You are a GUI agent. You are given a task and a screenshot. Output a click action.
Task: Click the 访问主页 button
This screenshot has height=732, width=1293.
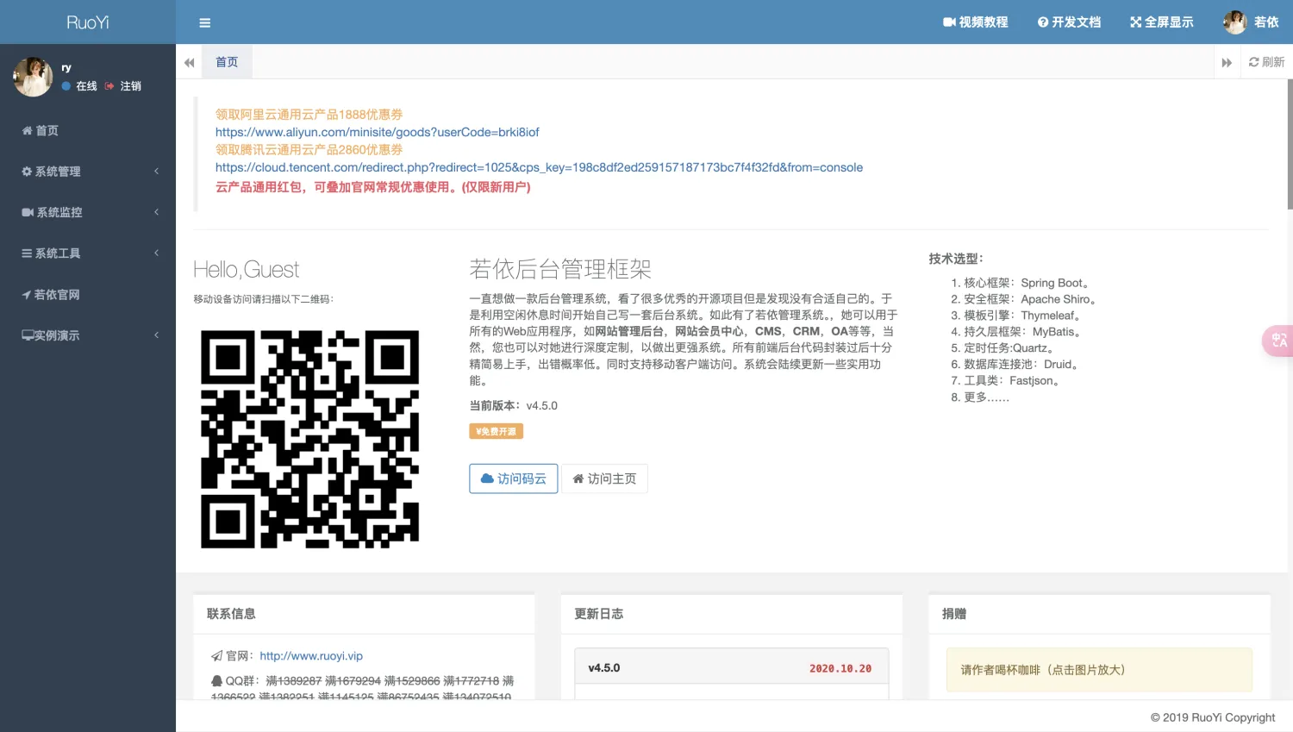[604, 479]
